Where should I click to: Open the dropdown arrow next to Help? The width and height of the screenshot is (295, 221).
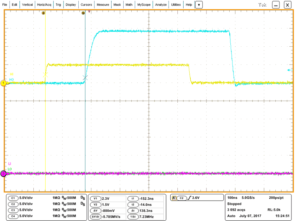(x=199, y=5)
